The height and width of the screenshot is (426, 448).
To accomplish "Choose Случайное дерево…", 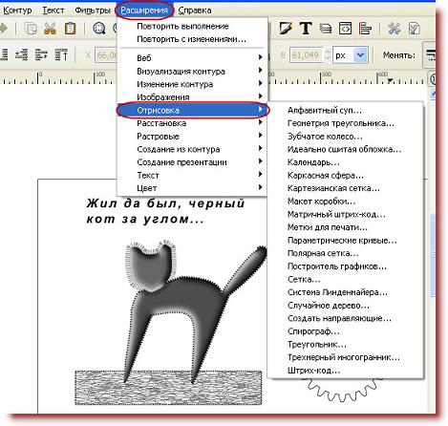I will point(346,306).
